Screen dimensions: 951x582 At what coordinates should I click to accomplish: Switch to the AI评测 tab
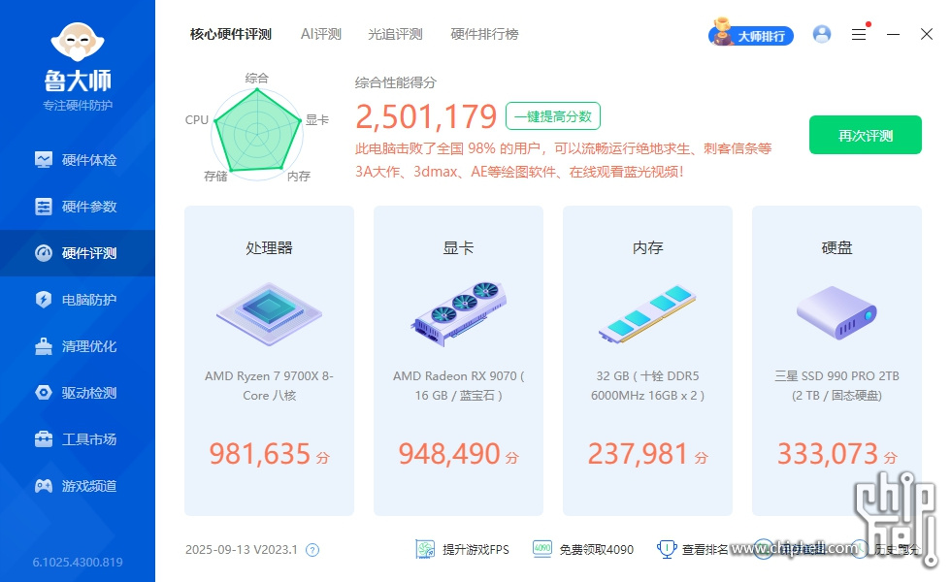pos(321,34)
